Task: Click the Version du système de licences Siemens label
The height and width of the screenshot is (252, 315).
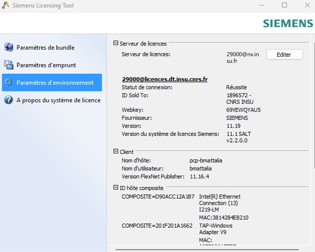Action: (x=170, y=134)
